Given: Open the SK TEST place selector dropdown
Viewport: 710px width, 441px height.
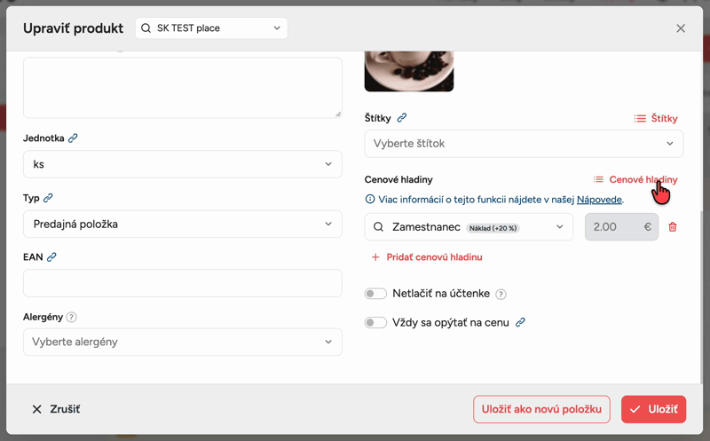Looking at the screenshot, I should click(x=211, y=28).
